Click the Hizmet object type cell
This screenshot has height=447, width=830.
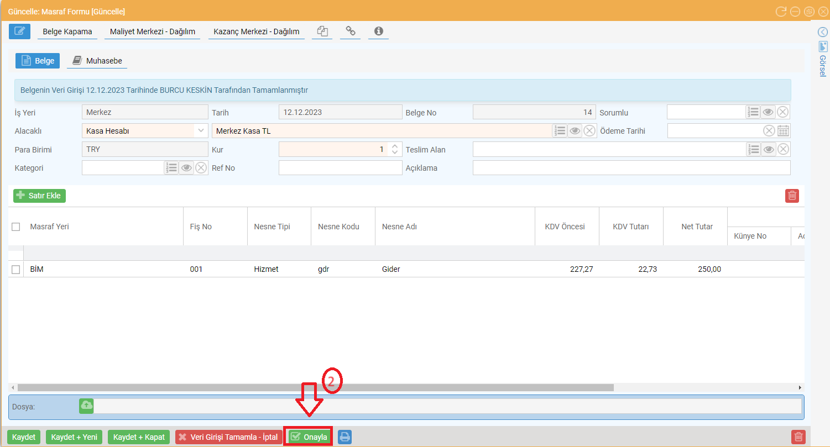pos(279,269)
